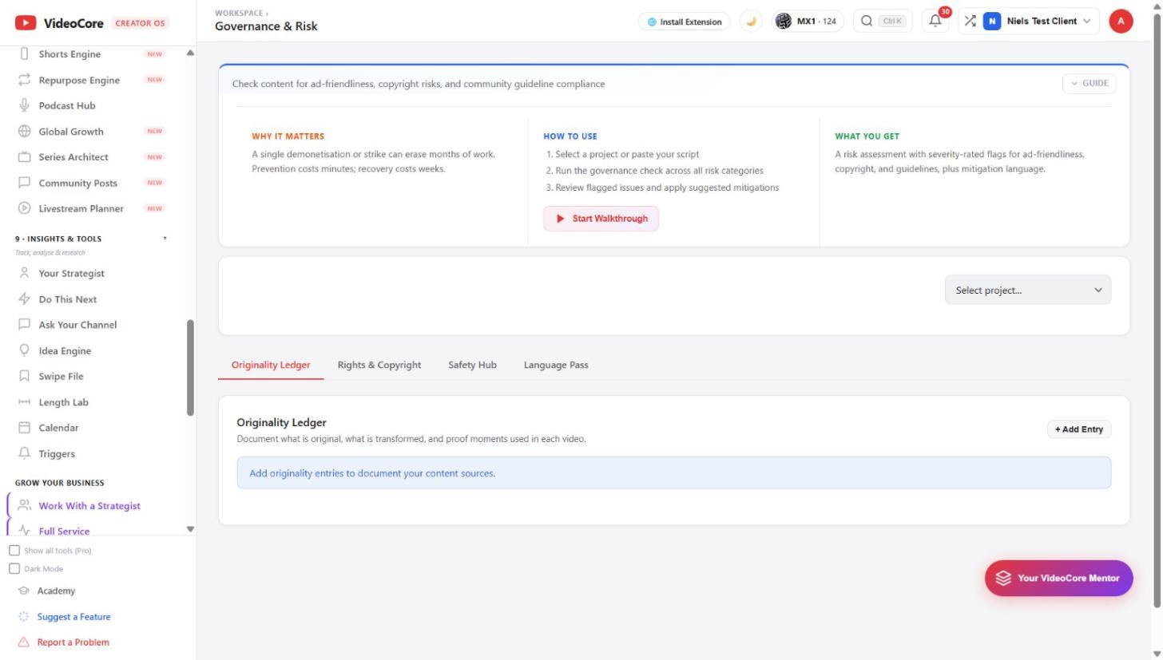The height and width of the screenshot is (660, 1163).
Task: Open Do This Next lightning icon
Action: click(24, 299)
